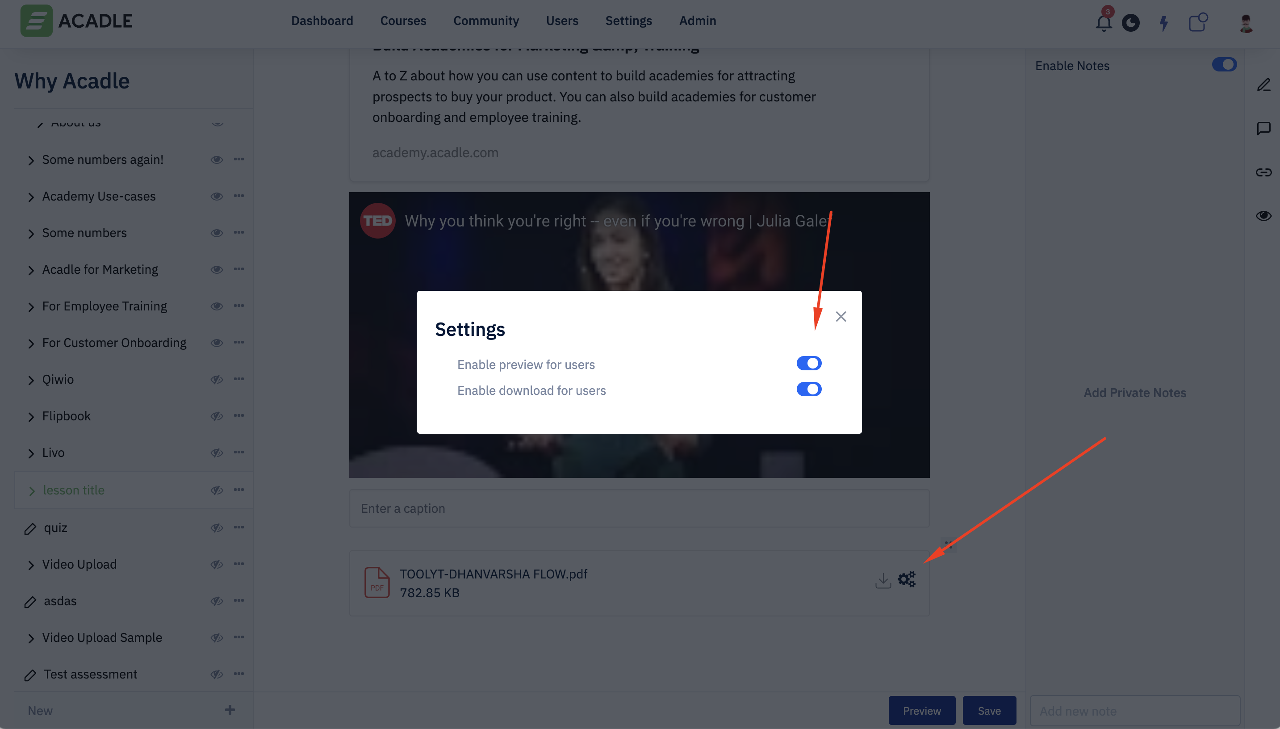Expand the Acadle for Marketing lesson

(31, 270)
